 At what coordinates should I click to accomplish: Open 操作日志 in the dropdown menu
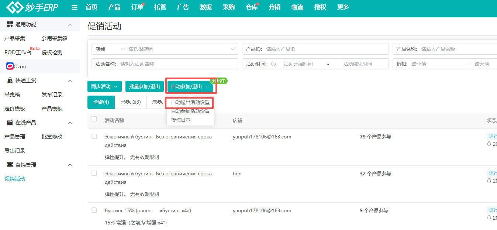point(181,120)
